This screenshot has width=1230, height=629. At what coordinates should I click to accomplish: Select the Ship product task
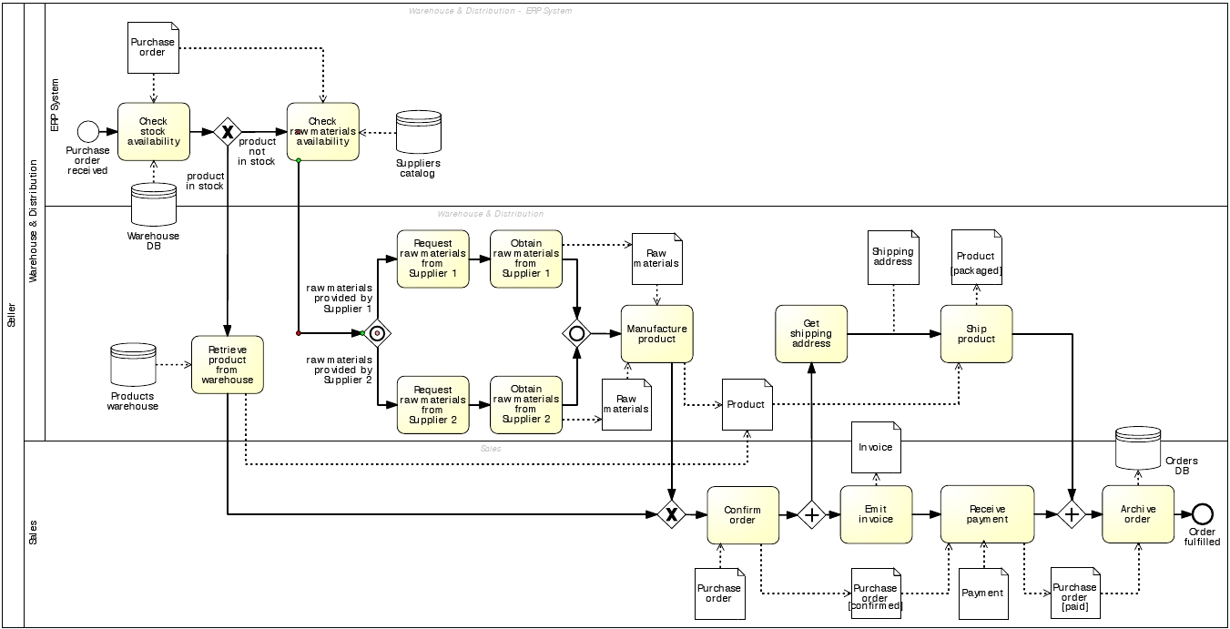[976, 333]
